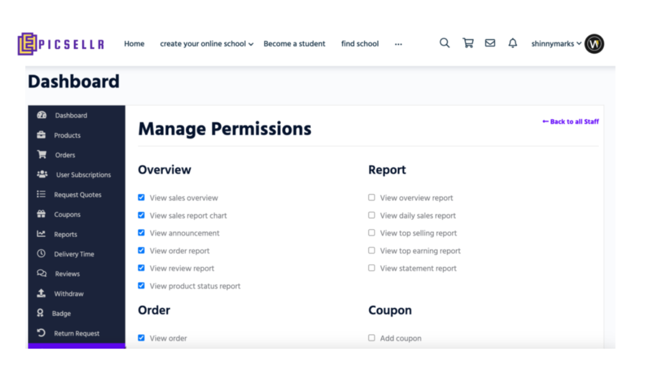Uncheck View sales overview
This screenshot has width=652, height=367.
click(x=141, y=198)
